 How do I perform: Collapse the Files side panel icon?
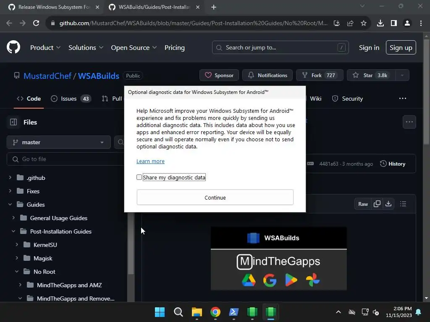point(13,122)
